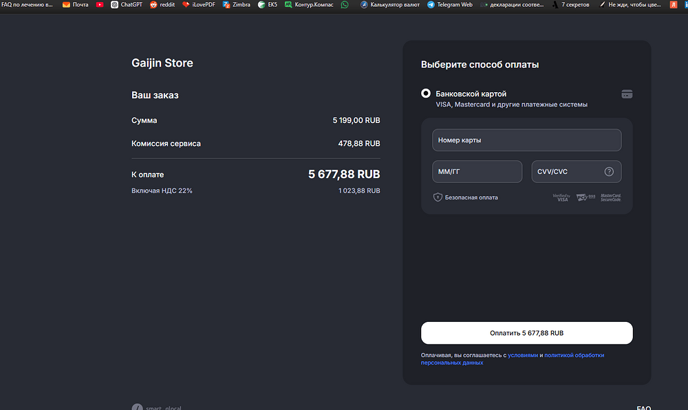Click the Оплатить 5 677,88 RUB button
This screenshot has width=688, height=410.
point(526,333)
